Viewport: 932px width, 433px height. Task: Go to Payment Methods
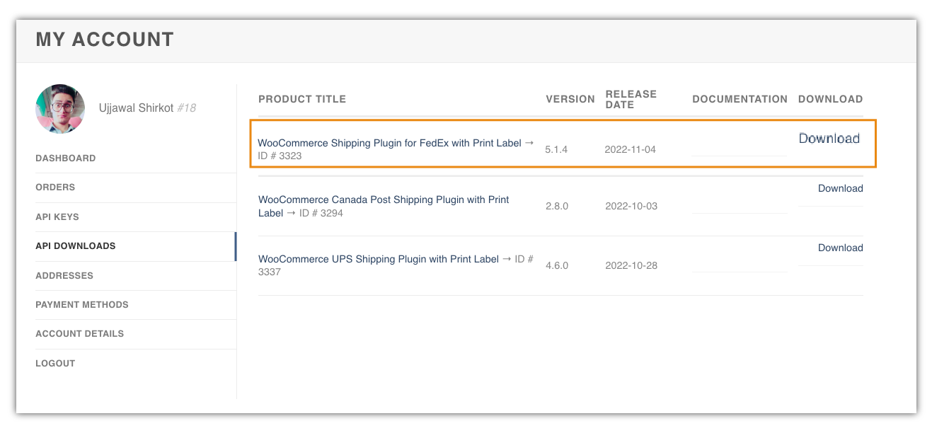[82, 305]
